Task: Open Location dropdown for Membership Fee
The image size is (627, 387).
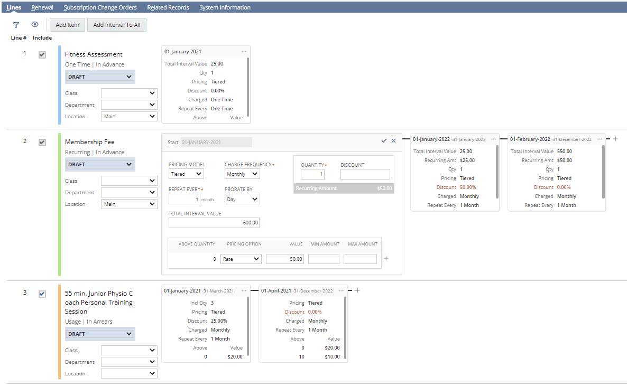Action: 129,204
